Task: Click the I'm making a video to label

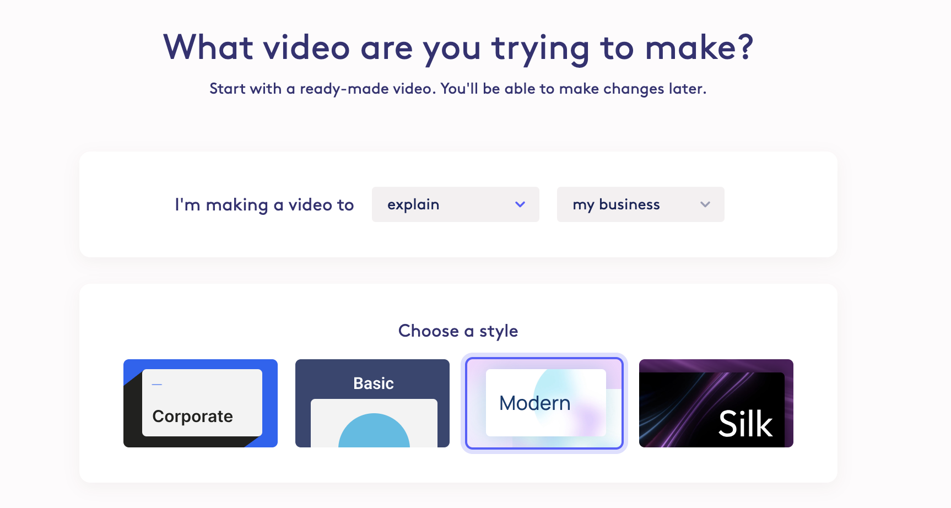Action: pyautogui.click(x=264, y=204)
